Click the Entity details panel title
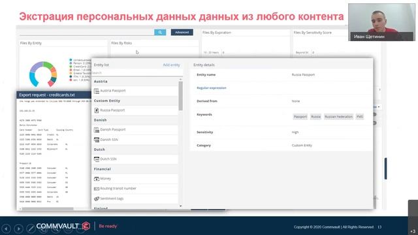Screen dimensions: 418x235 tap(204, 65)
